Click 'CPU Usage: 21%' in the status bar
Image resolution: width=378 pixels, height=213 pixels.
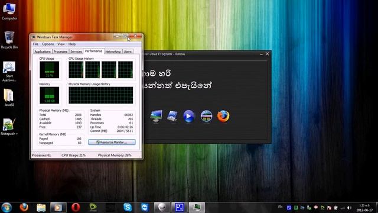(73, 155)
